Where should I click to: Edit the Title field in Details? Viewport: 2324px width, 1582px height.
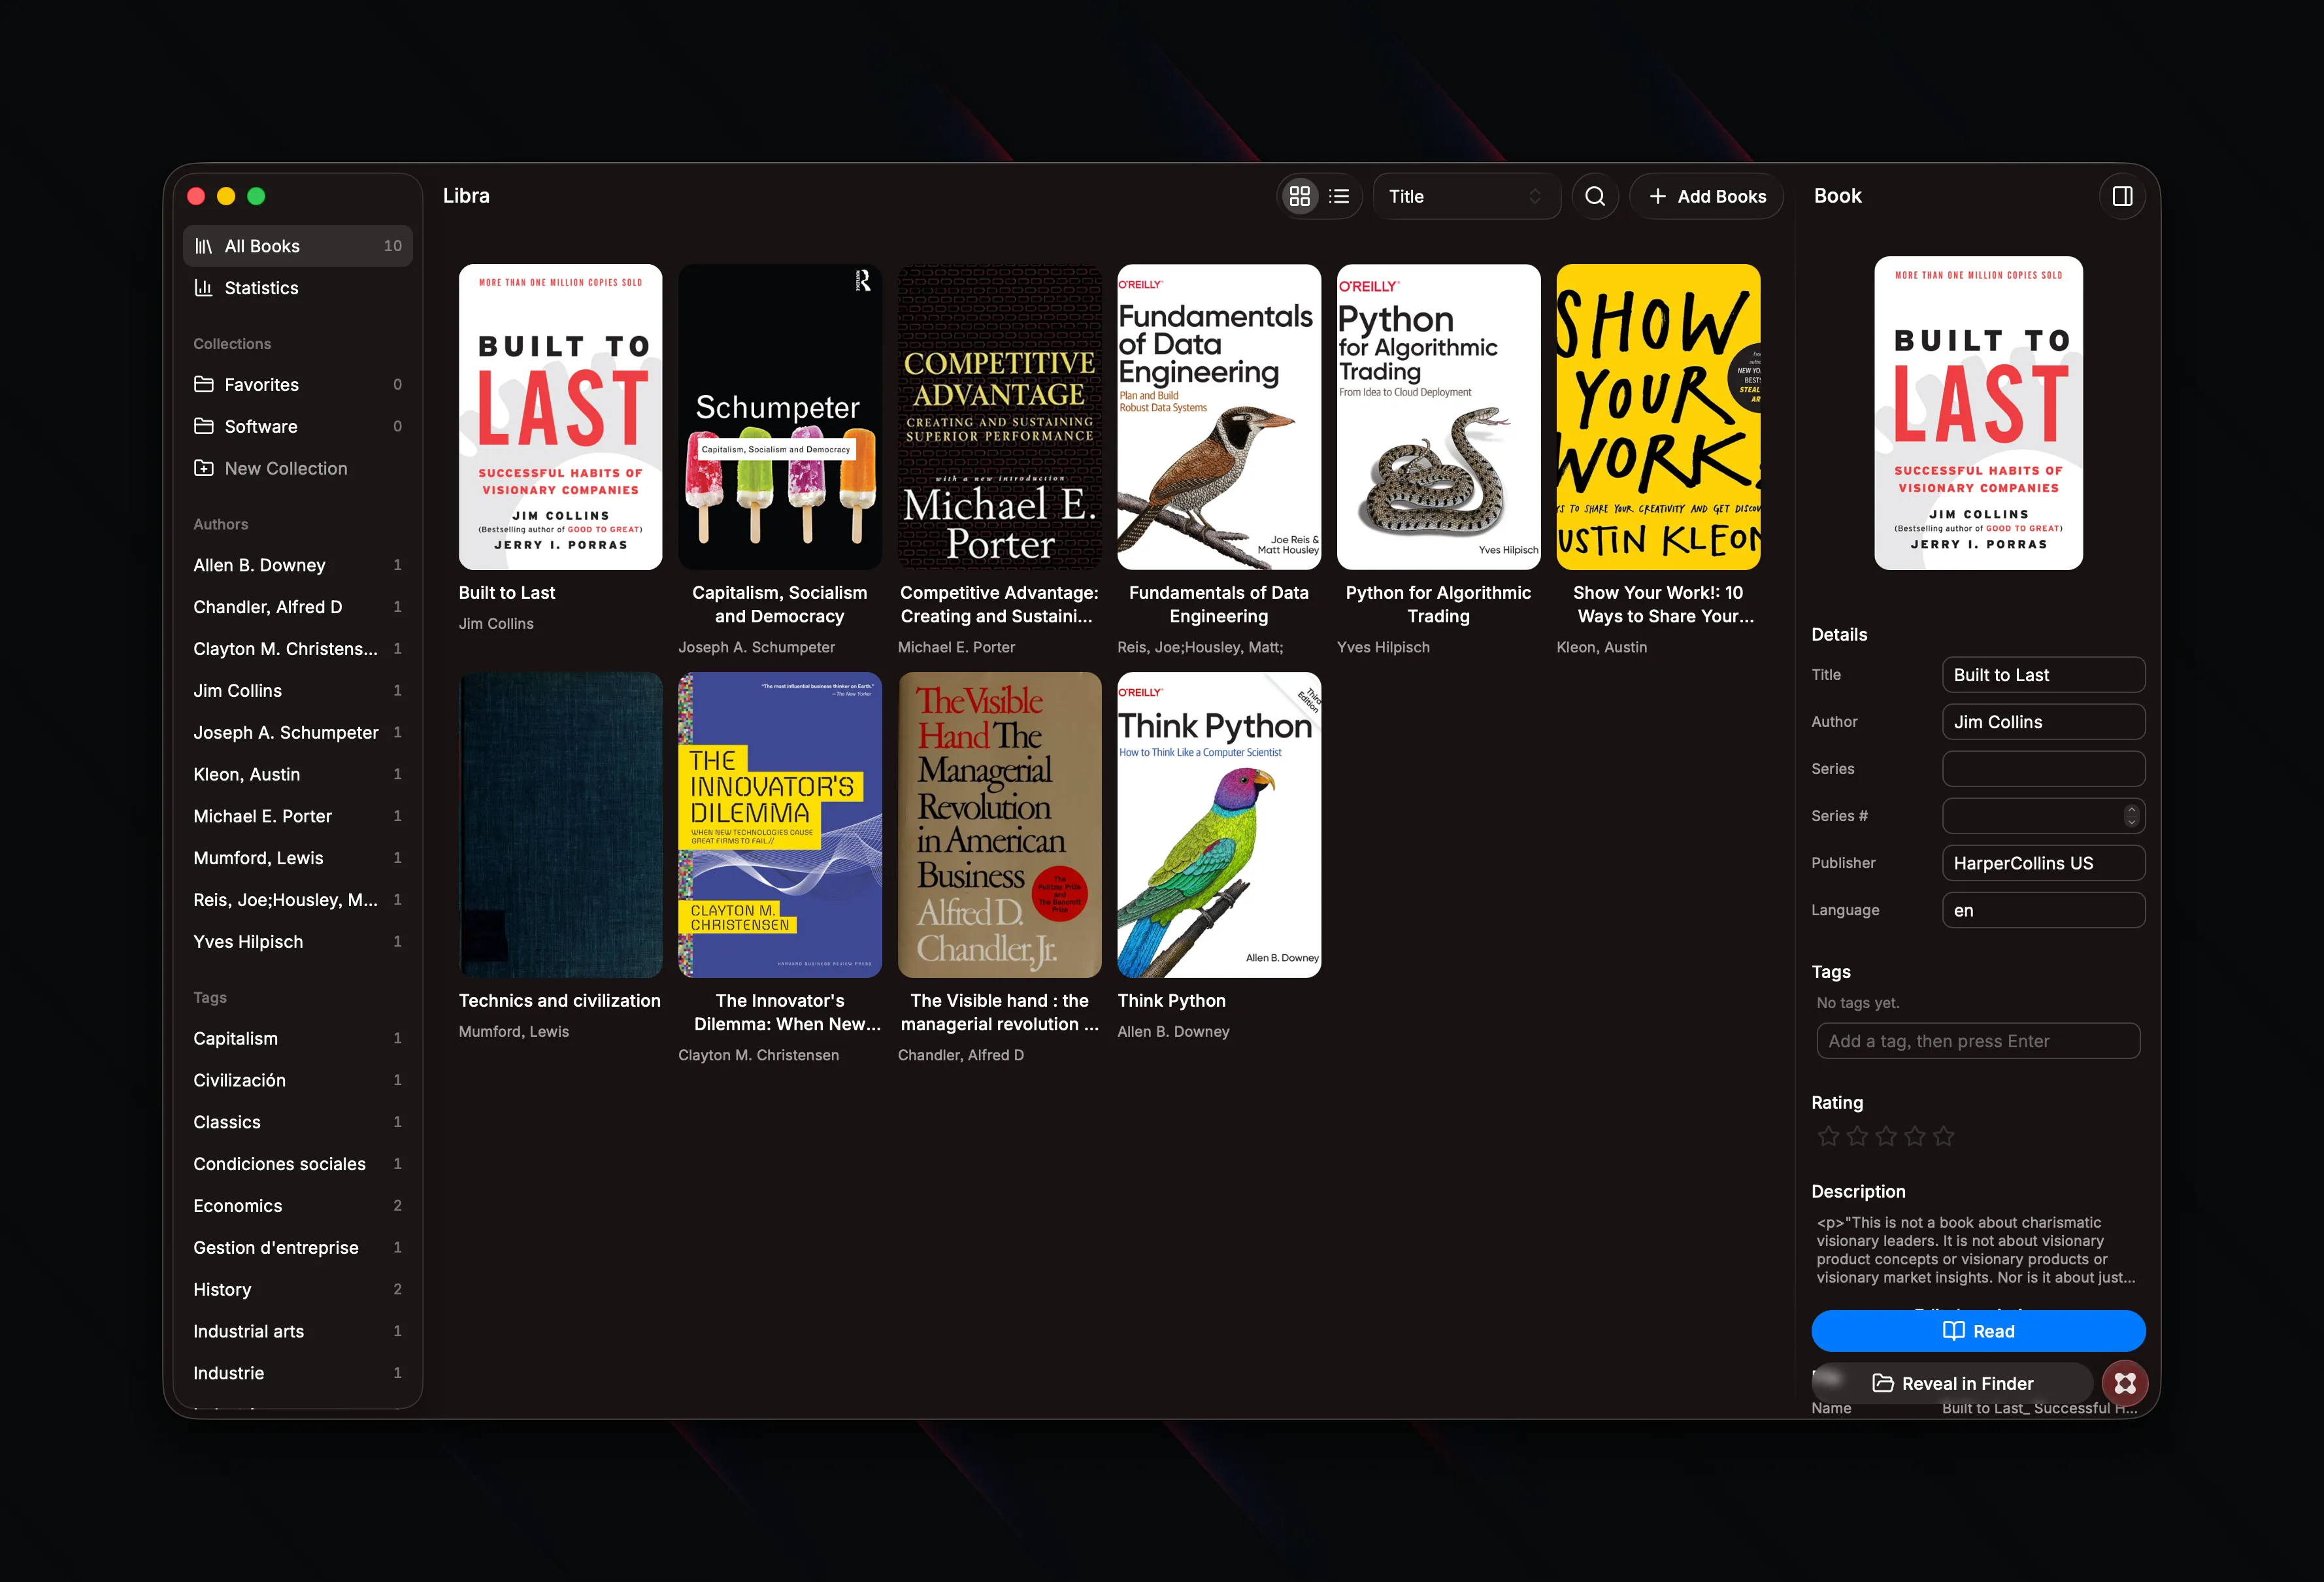2043,675
